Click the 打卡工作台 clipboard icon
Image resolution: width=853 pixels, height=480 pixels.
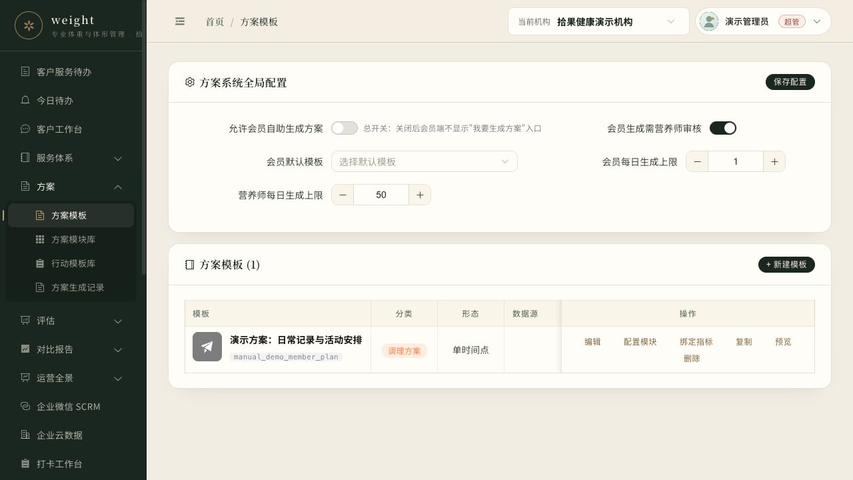pyautogui.click(x=25, y=463)
